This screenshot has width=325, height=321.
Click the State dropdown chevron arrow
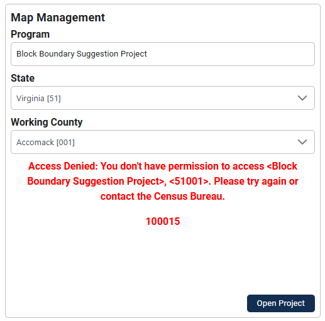coord(302,98)
